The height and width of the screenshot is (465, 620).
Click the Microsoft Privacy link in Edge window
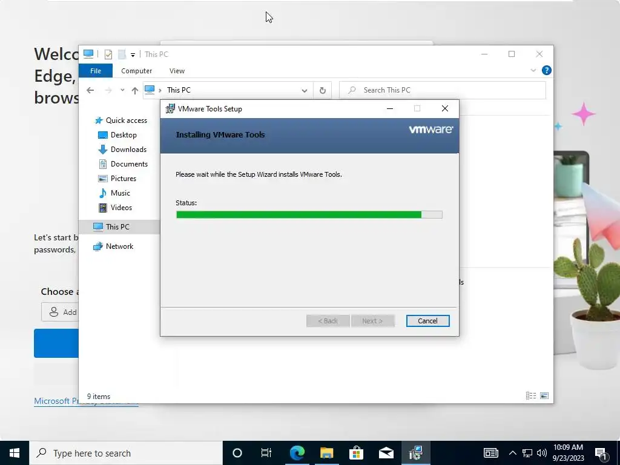click(86, 401)
